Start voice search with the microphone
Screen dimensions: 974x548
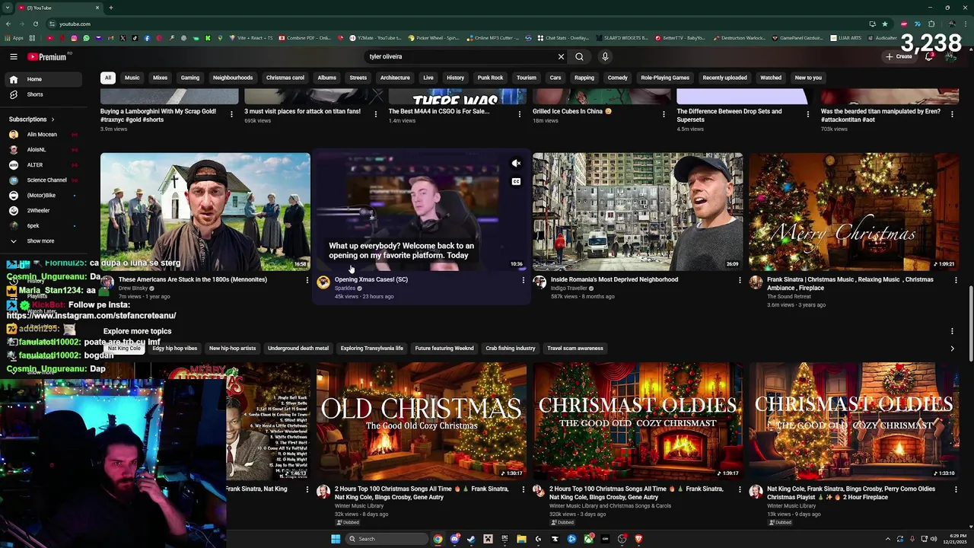point(605,56)
